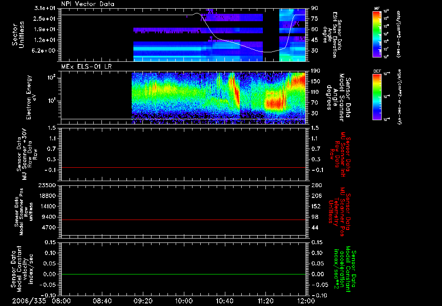Click the 260 telemetry tick value
Screen dimensions: 442x306
point(316,185)
